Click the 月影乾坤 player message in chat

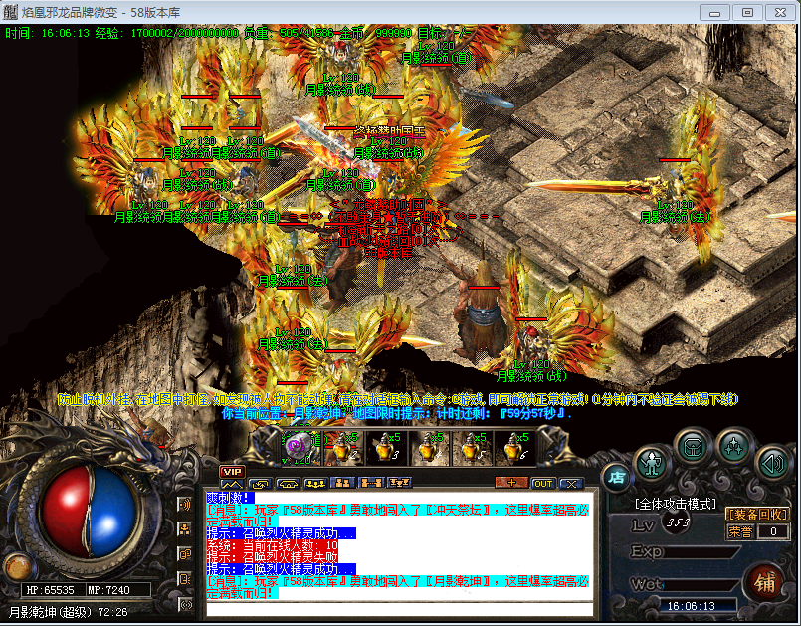(x=397, y=587)
